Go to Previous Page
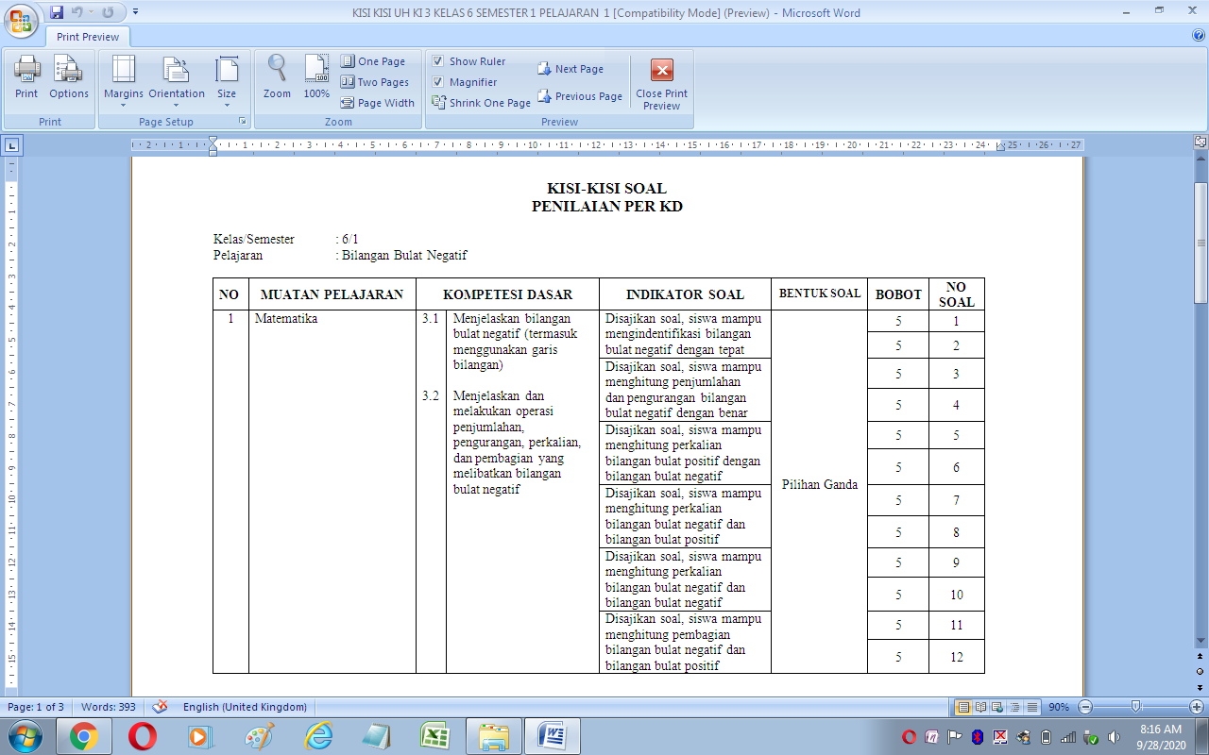Screen dimensions: 1209x755 [x=580, y=96]
